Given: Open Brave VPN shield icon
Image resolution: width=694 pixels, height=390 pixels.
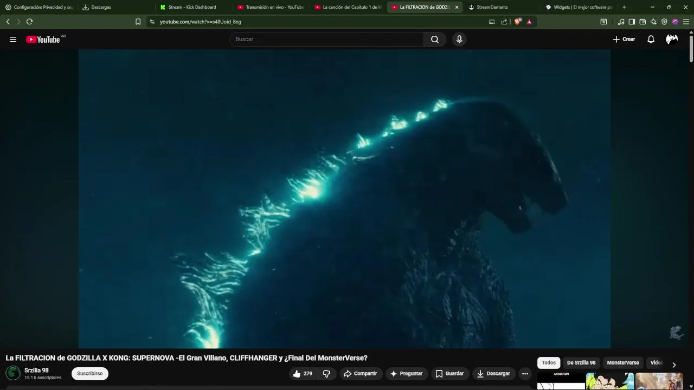Looking at the screenshot, I should point(664,22).
